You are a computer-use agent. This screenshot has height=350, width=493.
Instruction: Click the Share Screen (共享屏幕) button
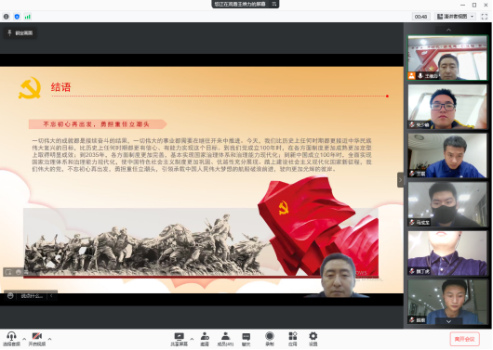click(180, 340)
